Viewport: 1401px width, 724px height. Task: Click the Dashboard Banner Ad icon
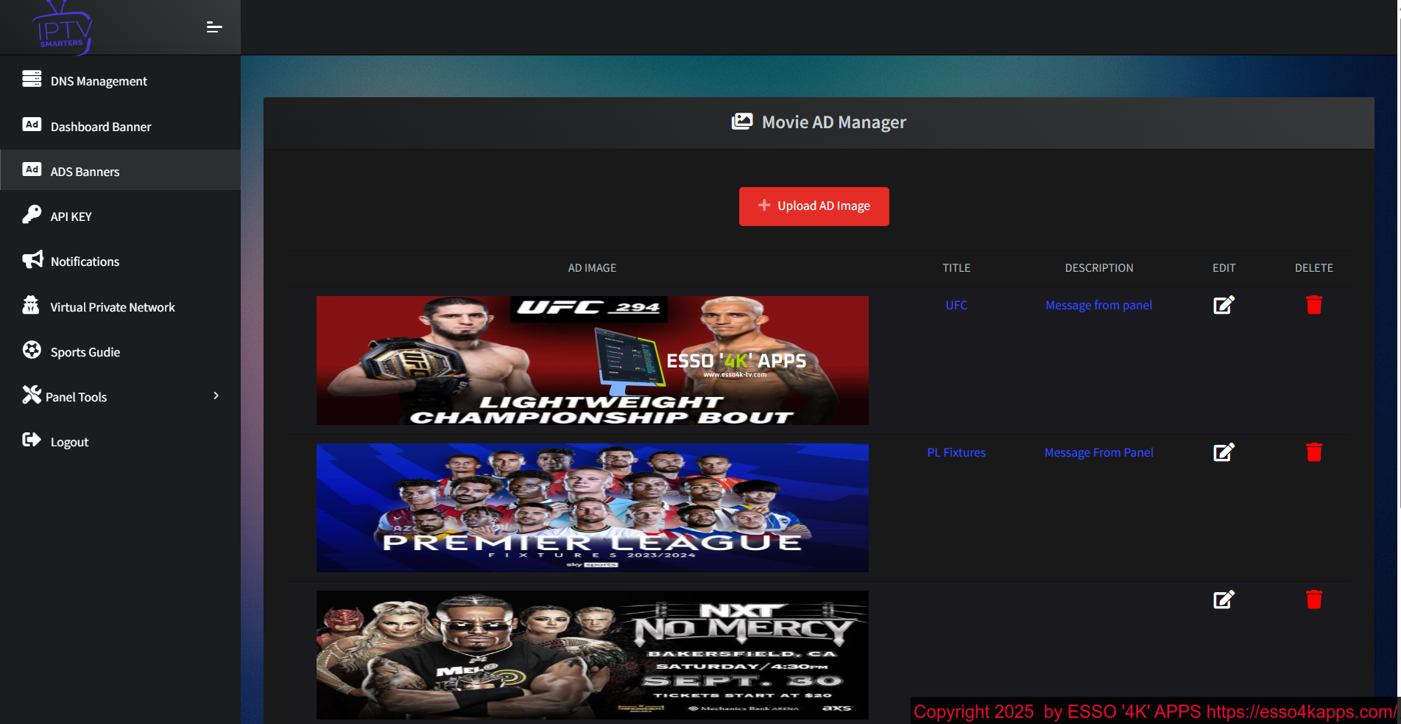32,124
